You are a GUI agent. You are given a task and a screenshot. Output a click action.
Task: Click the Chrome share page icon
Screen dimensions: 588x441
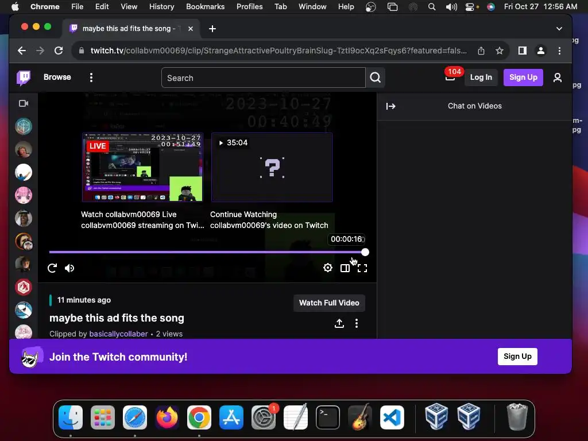pyautogui.click(x=481, y=51)
